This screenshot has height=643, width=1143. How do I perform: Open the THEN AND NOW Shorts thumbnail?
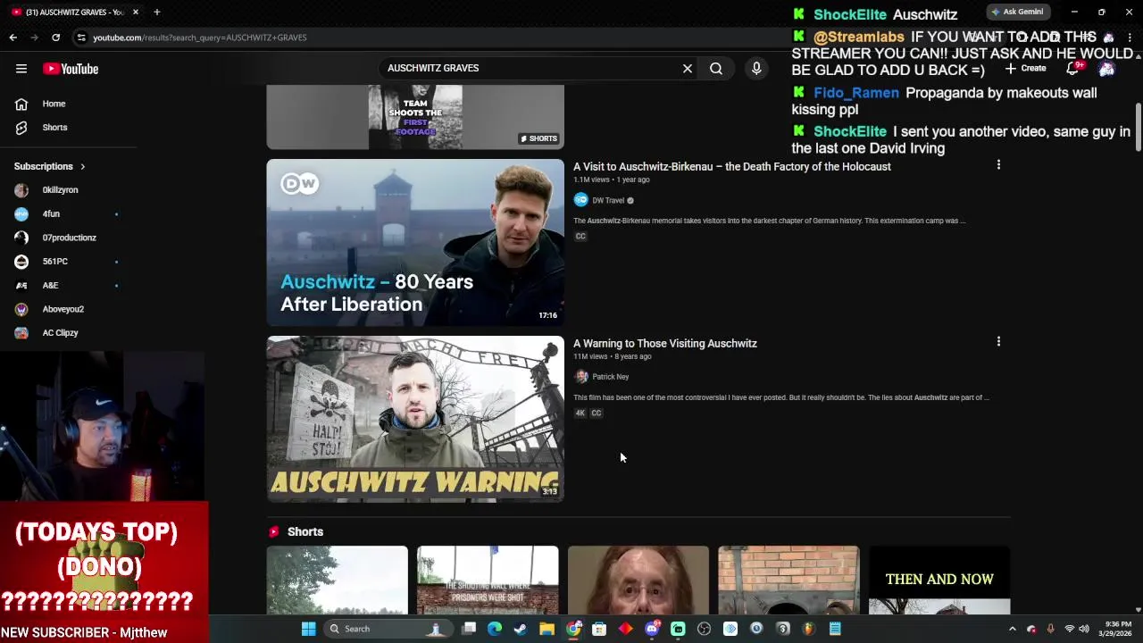(x=939, y=580)
